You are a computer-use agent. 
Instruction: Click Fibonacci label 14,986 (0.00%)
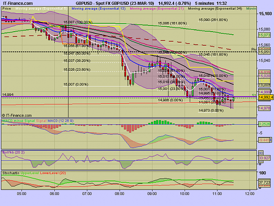170,100
